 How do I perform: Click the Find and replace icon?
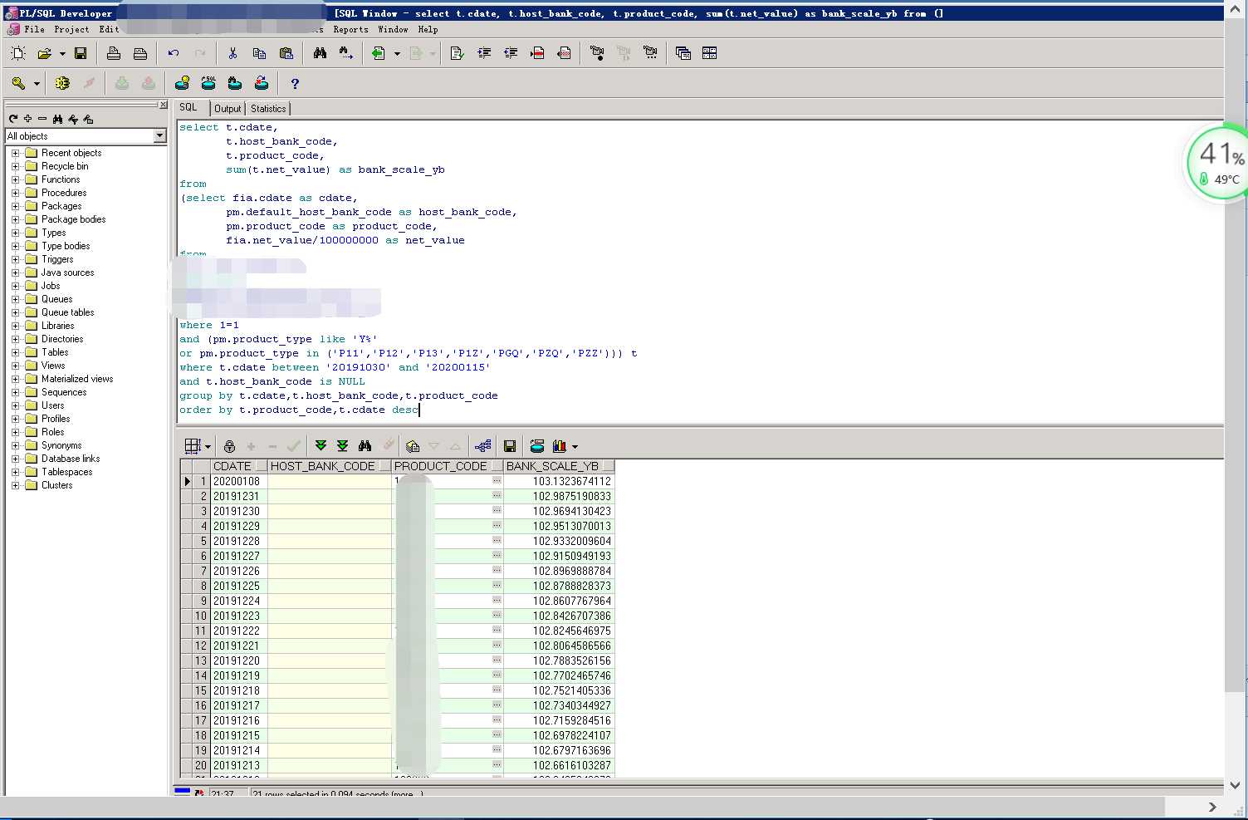point(345,53)
